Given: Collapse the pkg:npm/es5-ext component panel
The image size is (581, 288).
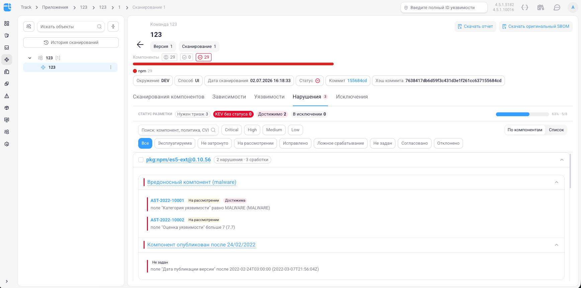Looking at the screenshot, I should coord(562,160).
